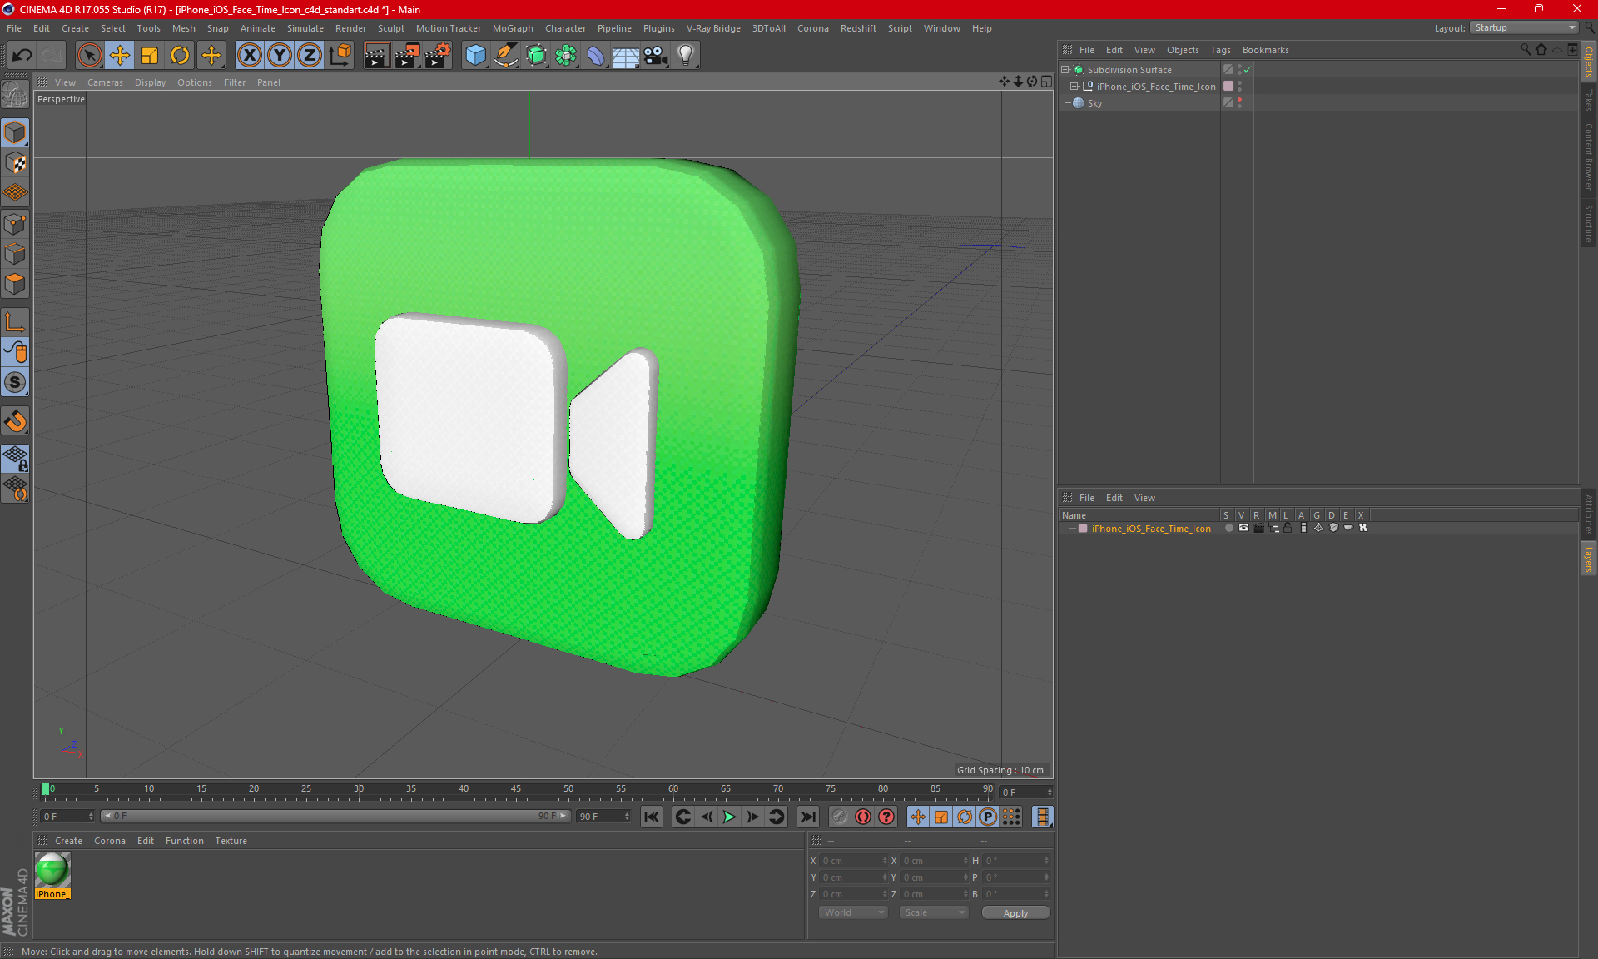The width and height of the screenshot is (1598, 959).
Task: Toggle layer view eye for iPhone_iOS_Face_Time_Icon
Action: [1243, 528]
